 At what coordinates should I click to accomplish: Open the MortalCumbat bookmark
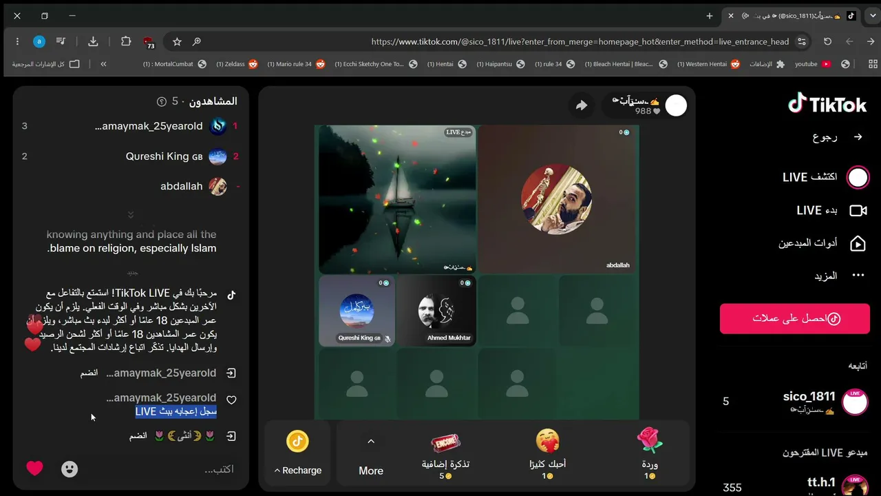pyautogui.click(x=174, y=64)
